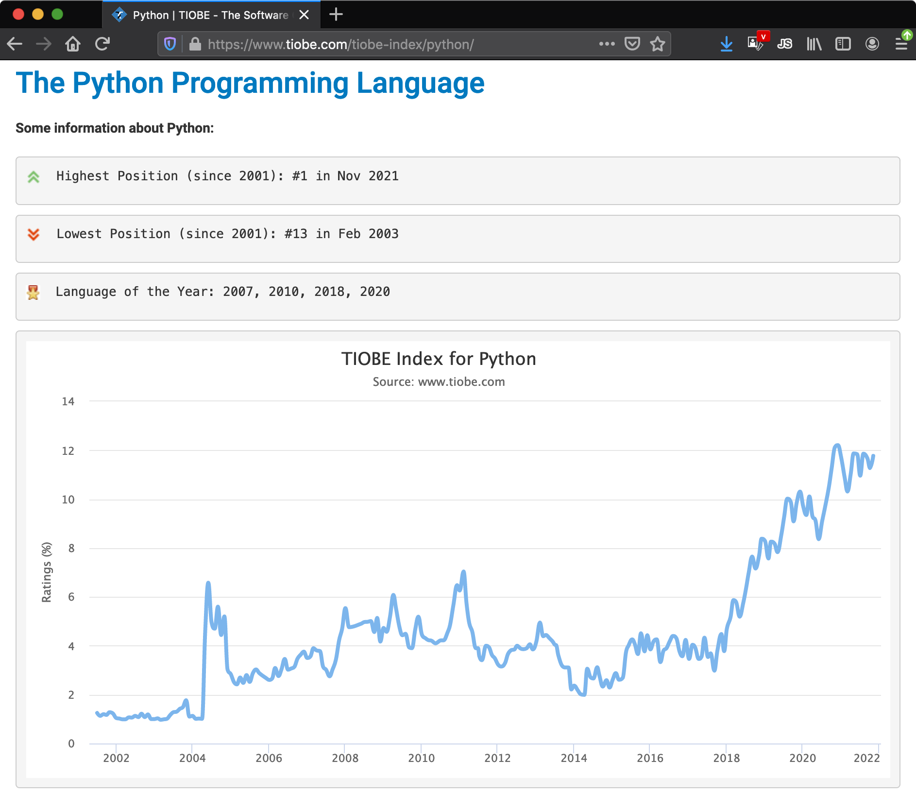
Task: Open Firefox account profile menu
Action: coord(872,44)
